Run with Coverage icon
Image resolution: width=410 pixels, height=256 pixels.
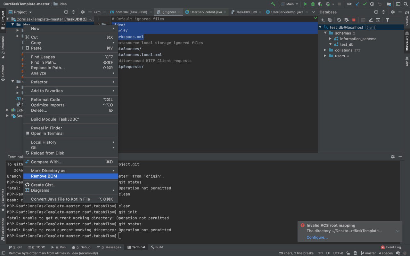(x=320, y=4)
